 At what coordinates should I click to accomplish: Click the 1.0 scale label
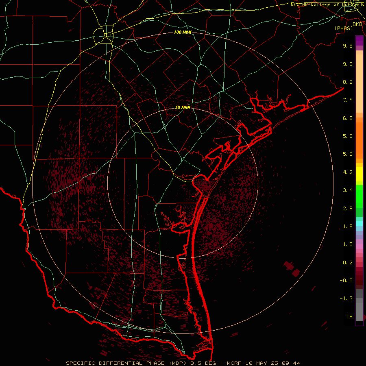click(x=348, y=244)
